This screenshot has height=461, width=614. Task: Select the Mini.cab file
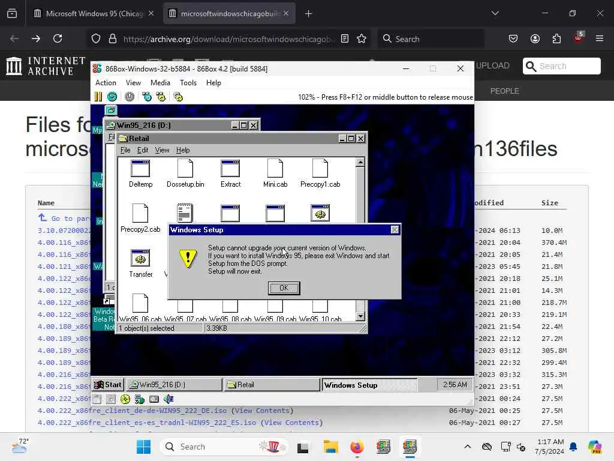275,173
